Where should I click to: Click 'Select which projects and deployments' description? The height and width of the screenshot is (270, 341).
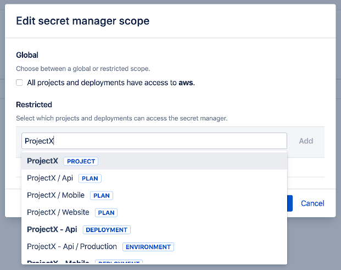[x=122, y=118]
